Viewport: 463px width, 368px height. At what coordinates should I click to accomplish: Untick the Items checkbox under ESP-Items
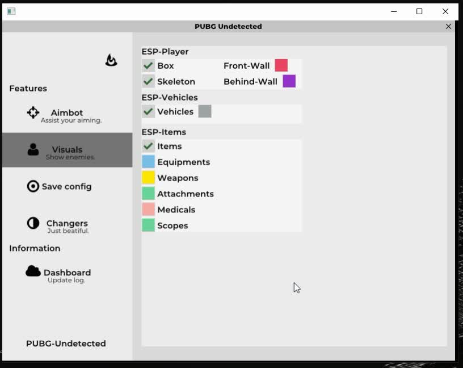point(149,147)
